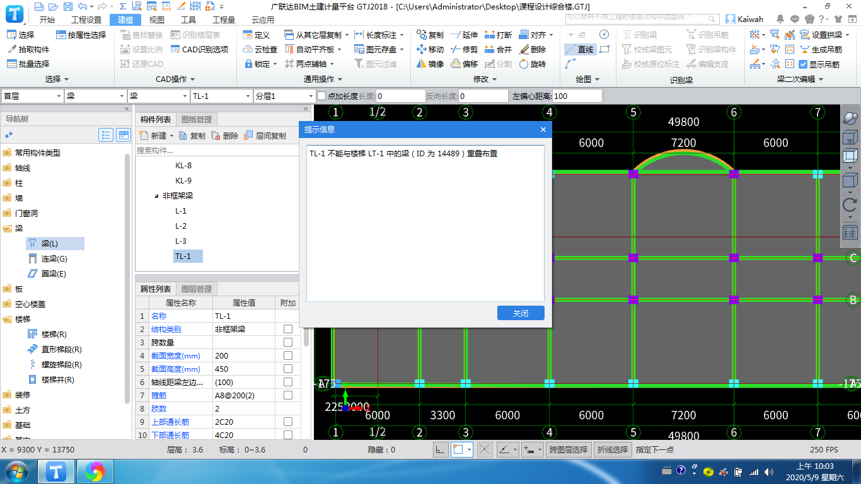Click the 折线选择 button in status bar

613,449
